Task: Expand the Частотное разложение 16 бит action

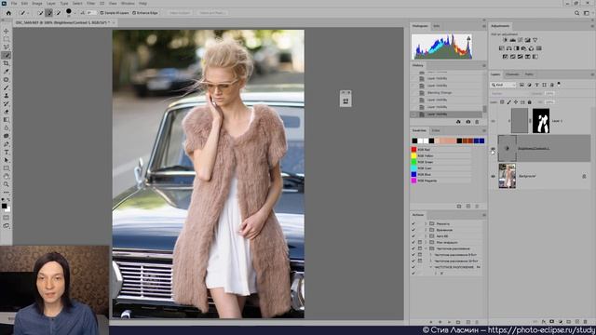Action: coord(430,261)
